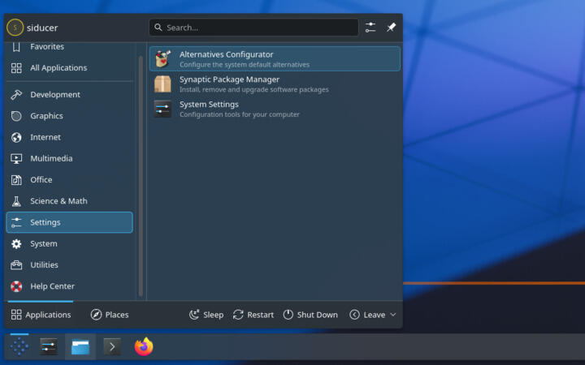The height and width of the screenshot is (365, 585).
Task: Open the Multimedia category
Action: [69, 158]
